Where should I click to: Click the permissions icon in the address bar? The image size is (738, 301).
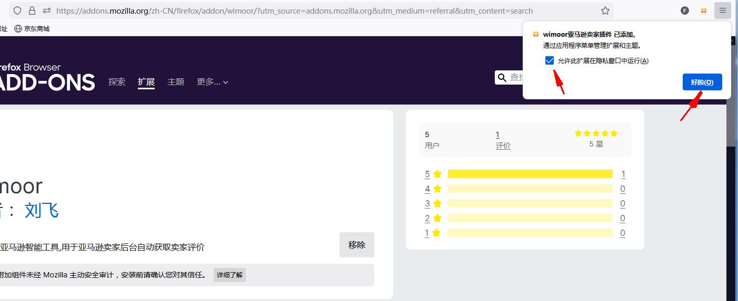click(x=46, y=11)
